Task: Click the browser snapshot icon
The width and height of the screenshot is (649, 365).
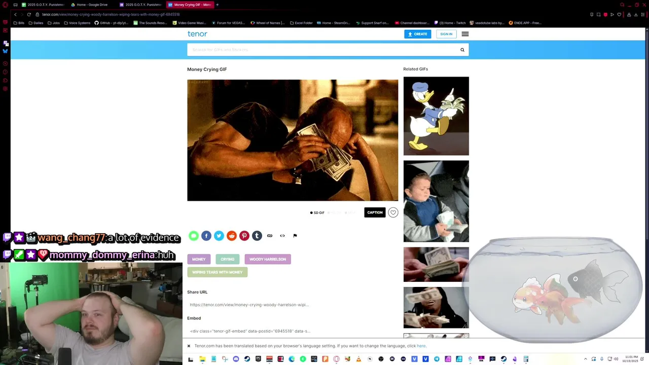Action: 598,14
